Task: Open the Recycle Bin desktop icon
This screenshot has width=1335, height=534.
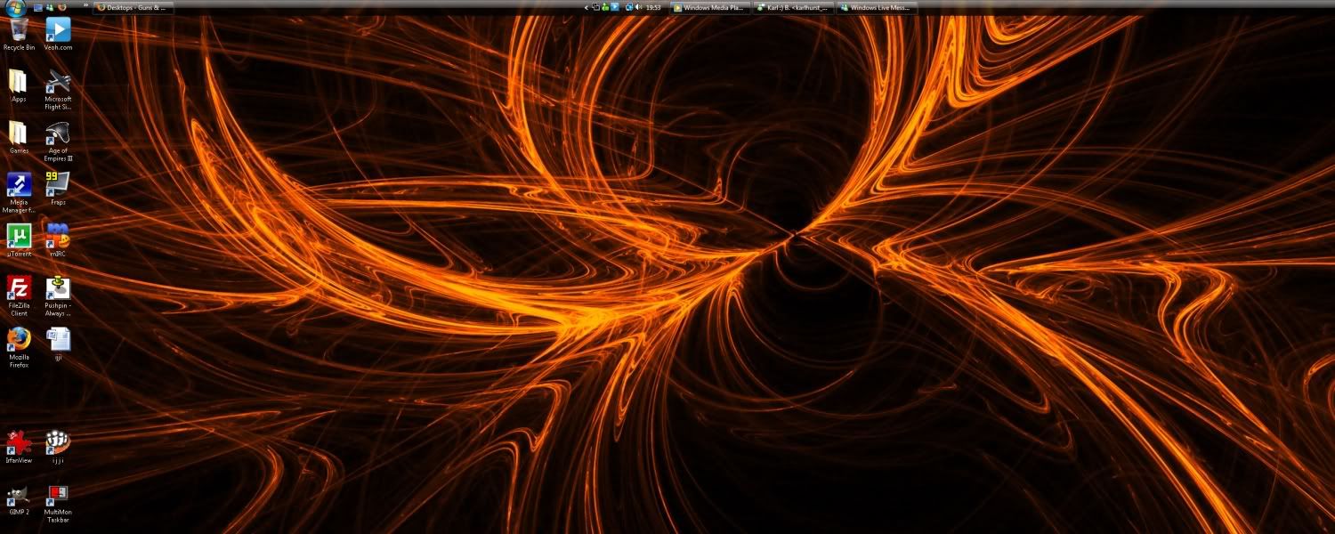Action: pyautogui.click(x=19, y=31)
